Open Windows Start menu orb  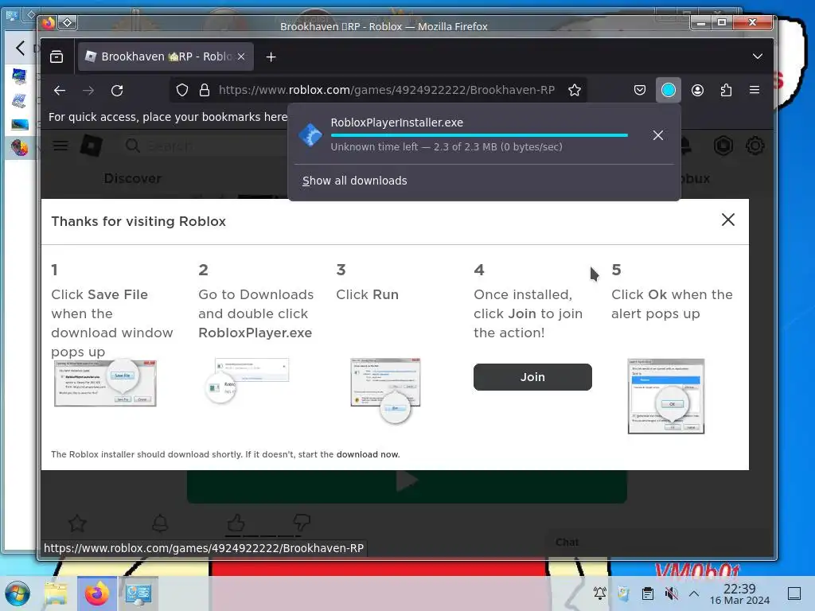tap(18, 593)
